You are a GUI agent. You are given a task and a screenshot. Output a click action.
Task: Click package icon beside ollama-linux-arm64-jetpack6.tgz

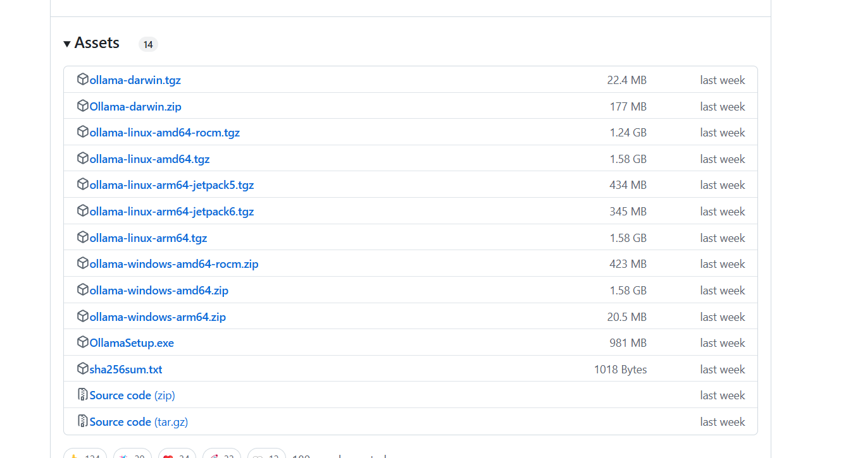(x=83, y=211)
